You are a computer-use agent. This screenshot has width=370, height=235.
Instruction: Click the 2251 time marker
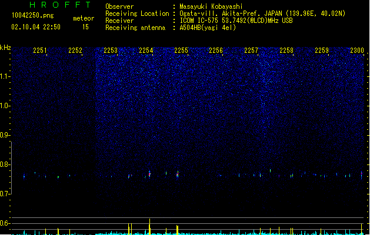[x=40, y=51]
